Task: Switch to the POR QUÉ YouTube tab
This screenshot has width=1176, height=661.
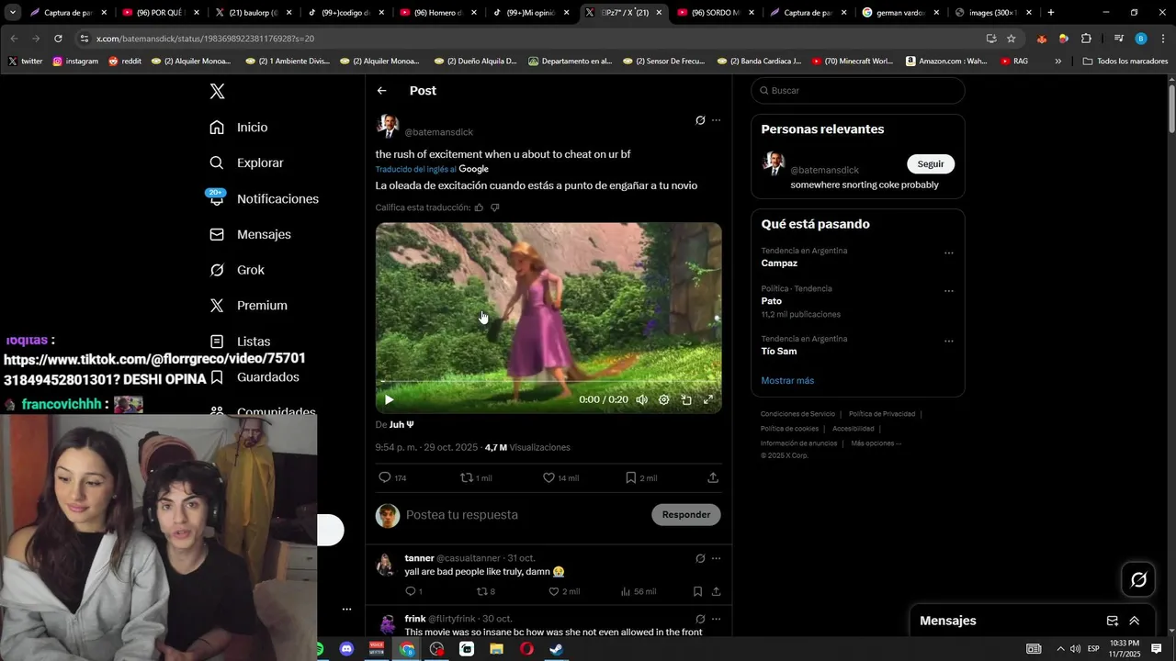Action: (x=162, y=13)
